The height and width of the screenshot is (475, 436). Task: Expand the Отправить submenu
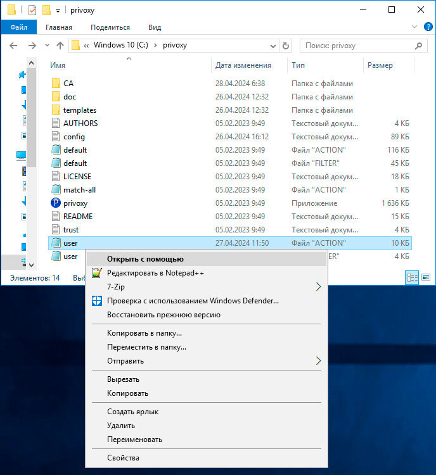pyautogui.click(x=206, y=361)
